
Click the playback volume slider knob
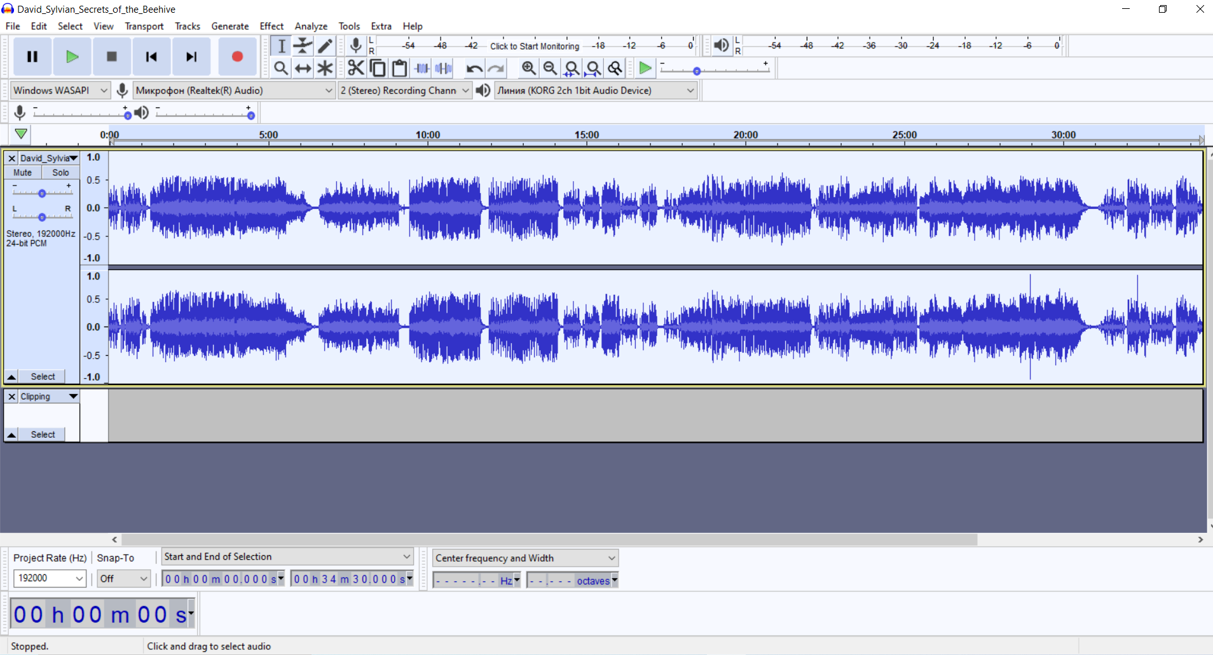point(251,115)
